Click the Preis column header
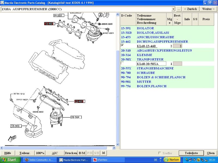 (x=206, y=19)
